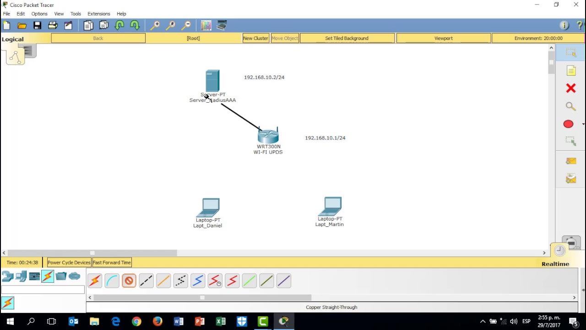586x330 pixels.
Task: Click the Zoom Out magnifier
Action: pos(186,26)
